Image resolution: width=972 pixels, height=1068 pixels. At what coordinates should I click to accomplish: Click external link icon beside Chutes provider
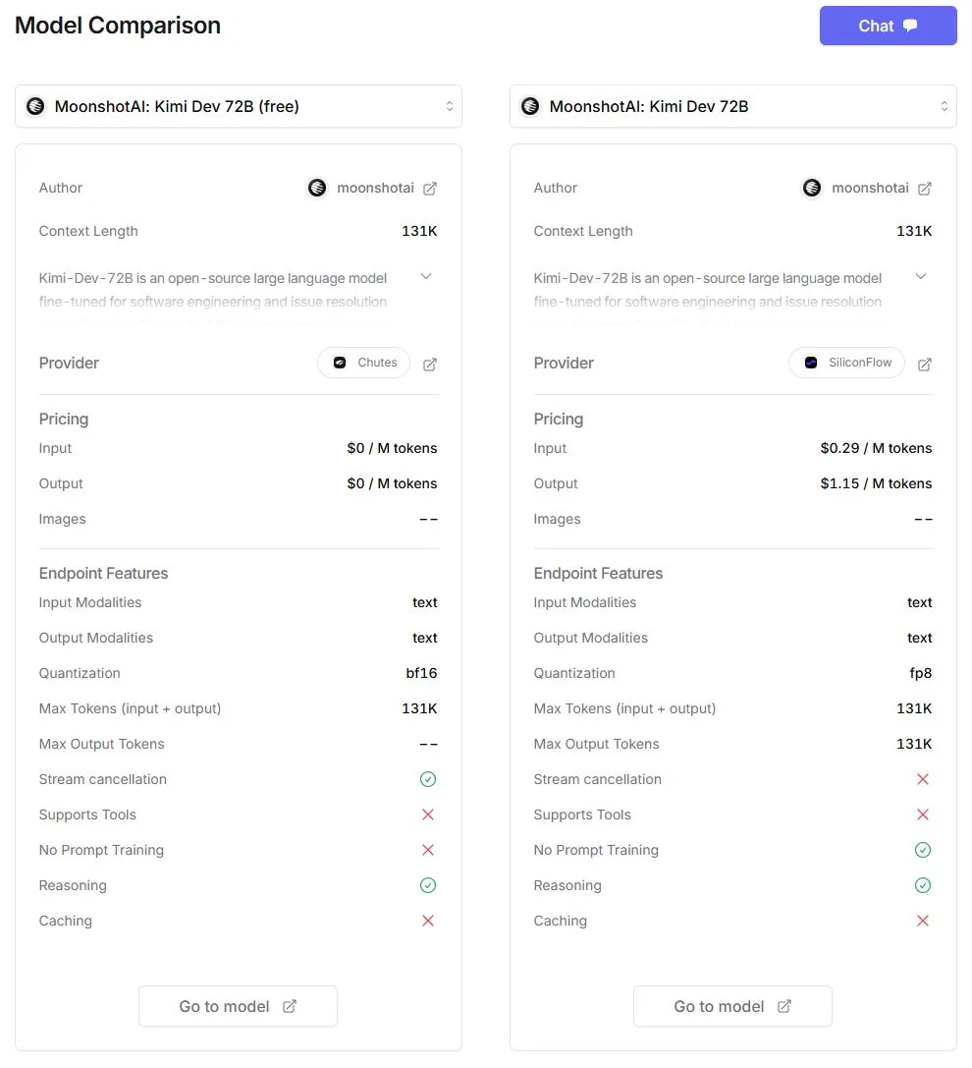point(430,365)
